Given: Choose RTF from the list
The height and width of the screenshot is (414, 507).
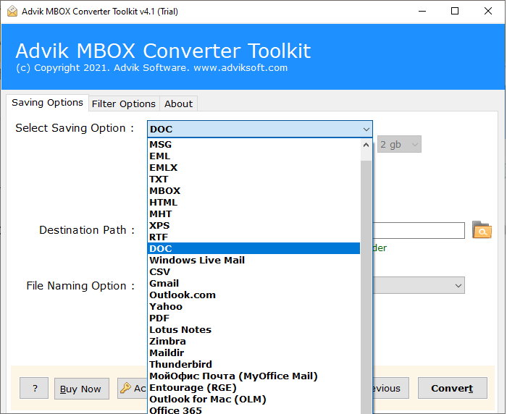Looking at the screenshot, I should point(253,237).
